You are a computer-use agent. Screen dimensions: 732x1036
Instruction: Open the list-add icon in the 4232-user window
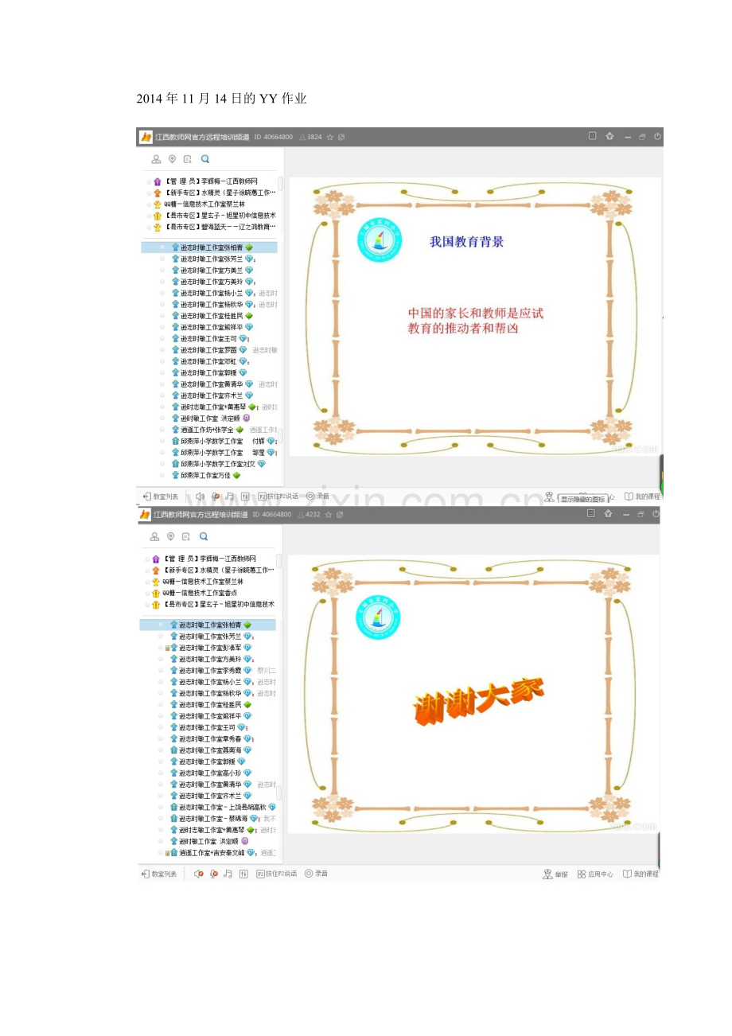(186, 537)
